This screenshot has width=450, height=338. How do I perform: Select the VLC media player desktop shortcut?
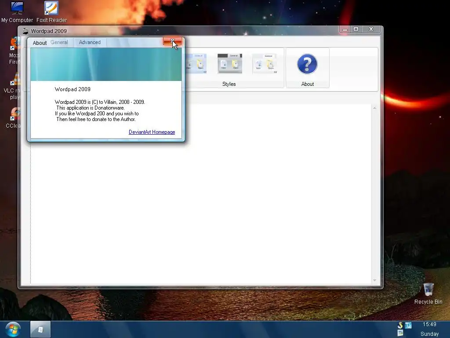pos(13,86)
